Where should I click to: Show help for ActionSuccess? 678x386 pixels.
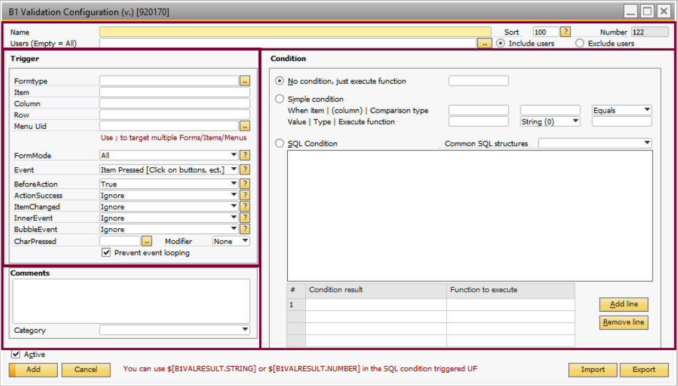point(245,196)
